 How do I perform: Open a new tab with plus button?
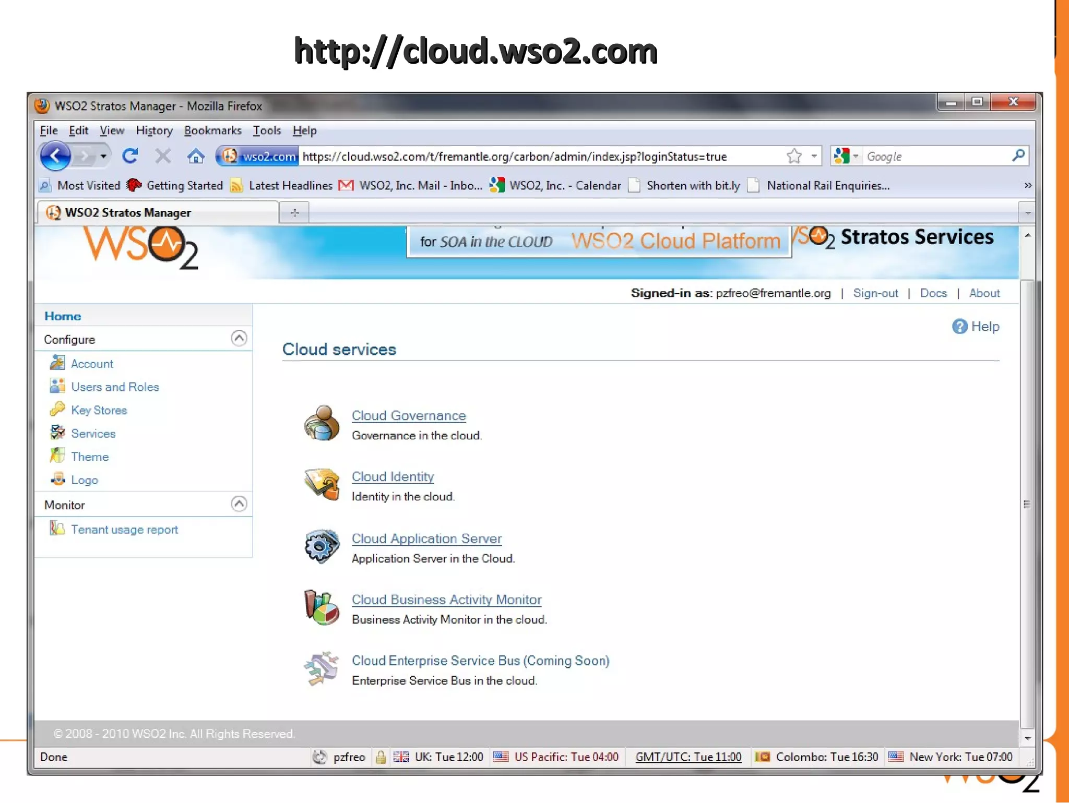(294, 212)
